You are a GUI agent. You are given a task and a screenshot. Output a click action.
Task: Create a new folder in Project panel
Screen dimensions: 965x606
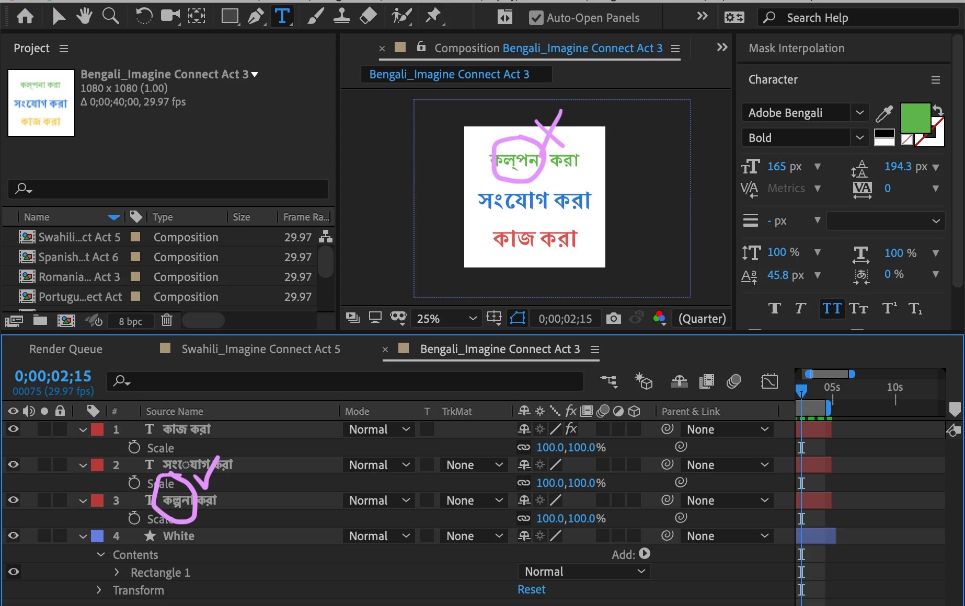coord(40,320)
